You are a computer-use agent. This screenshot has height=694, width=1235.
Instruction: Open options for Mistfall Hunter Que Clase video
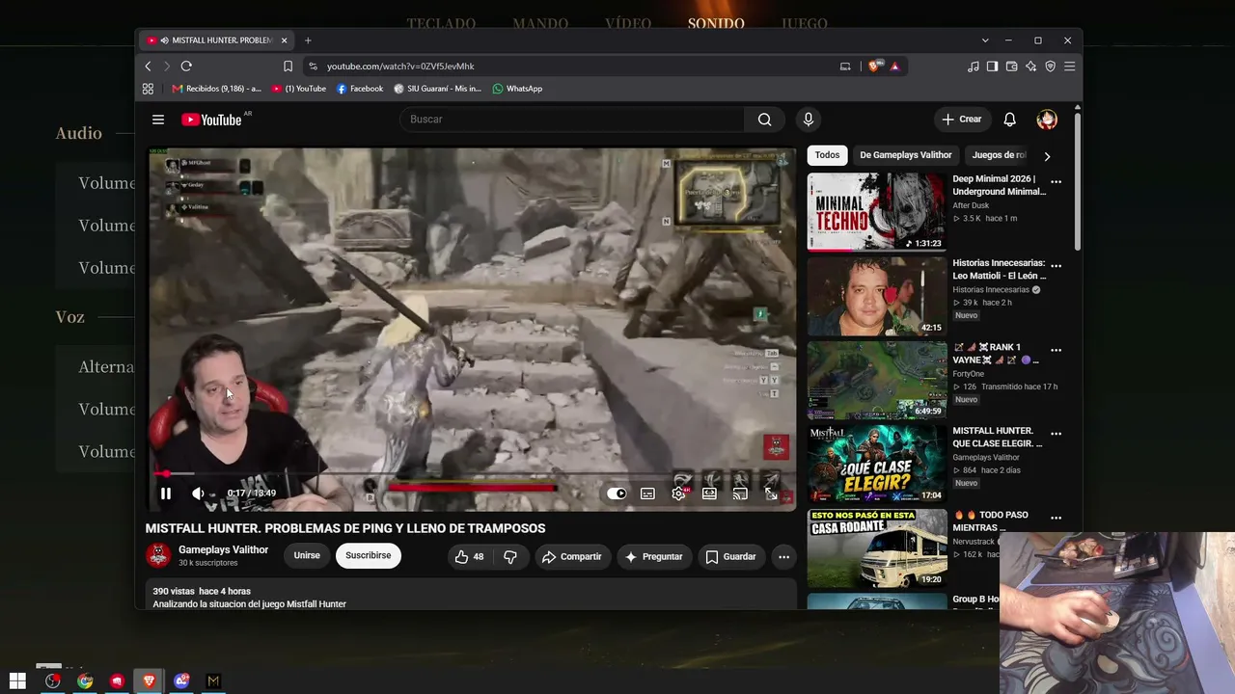click(1056, 434)
